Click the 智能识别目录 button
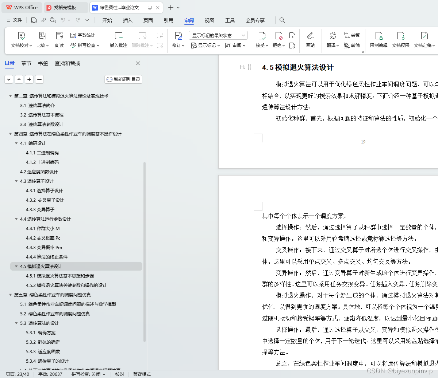Image resolution: width=438 pixels, height=378 pixels. (x=123, y=79)
